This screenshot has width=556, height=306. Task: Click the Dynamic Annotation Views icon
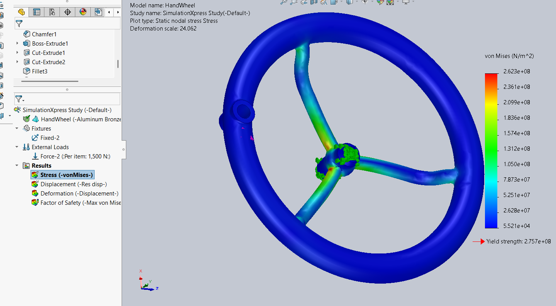(324, 2)
